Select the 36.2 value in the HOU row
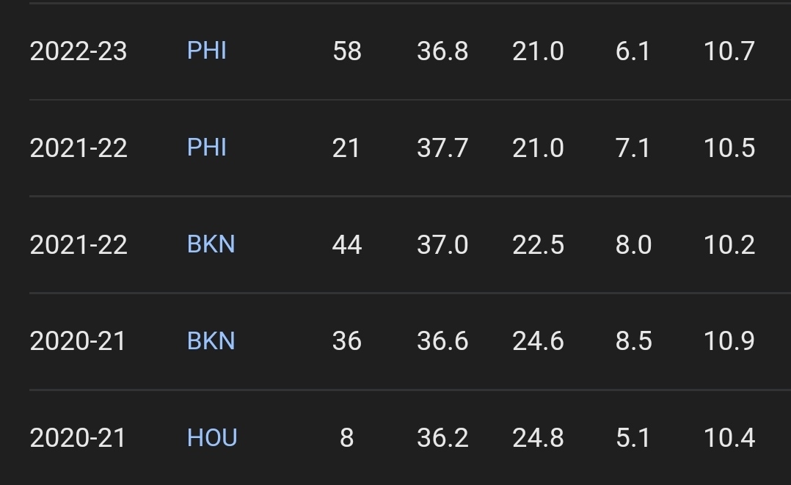Viewport: 791px width, 485px height. [x=442, y=439]
